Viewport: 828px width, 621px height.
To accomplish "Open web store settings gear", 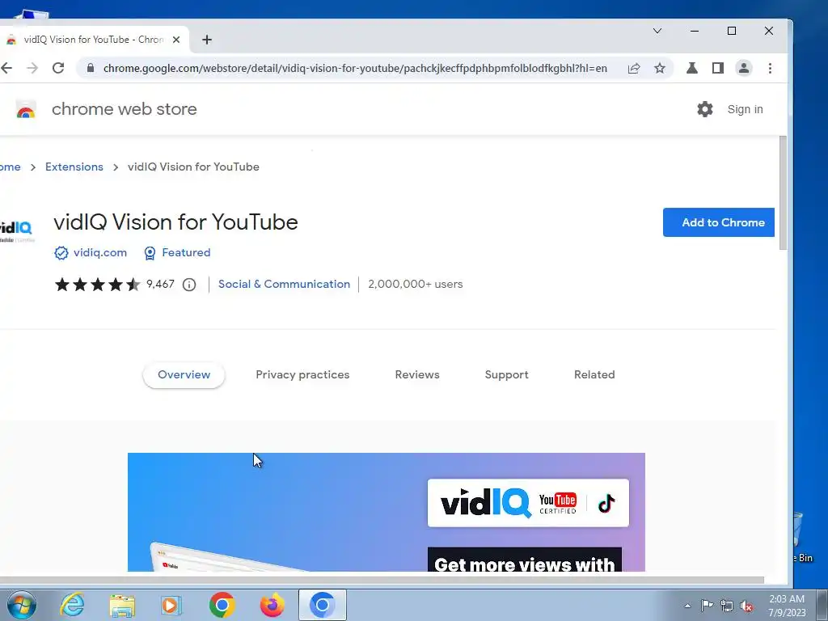I will [705, 109].
